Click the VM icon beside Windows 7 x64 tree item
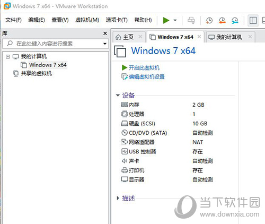Screen dimensions: 265x224 pyautogui.click(x=24, y=65)
